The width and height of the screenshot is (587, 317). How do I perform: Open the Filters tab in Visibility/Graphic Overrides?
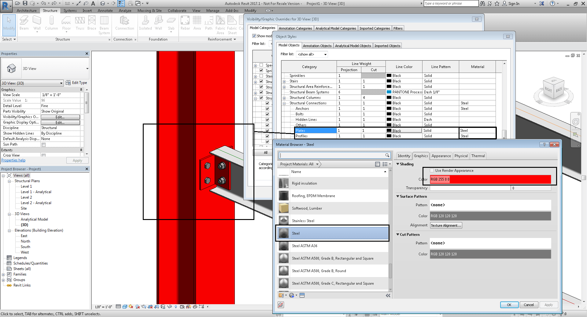398,28
